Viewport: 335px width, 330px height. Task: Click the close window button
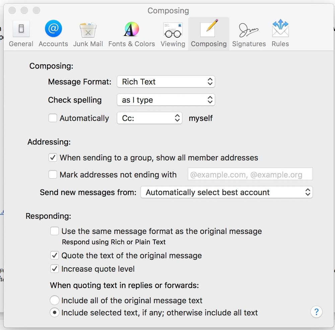(x=12, y=10)
